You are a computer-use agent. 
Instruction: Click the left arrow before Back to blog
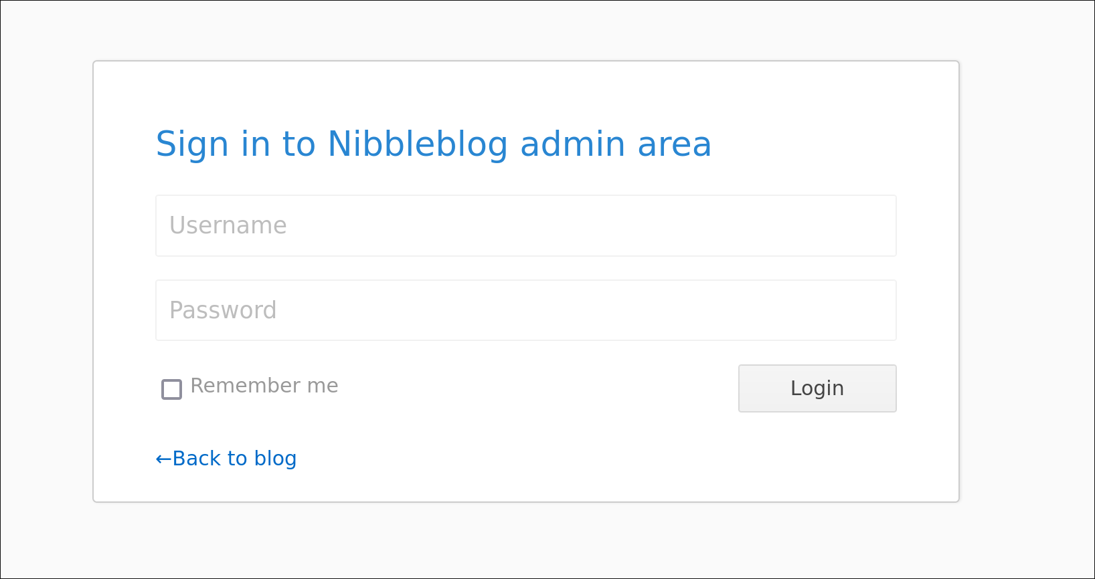point(161,459)
